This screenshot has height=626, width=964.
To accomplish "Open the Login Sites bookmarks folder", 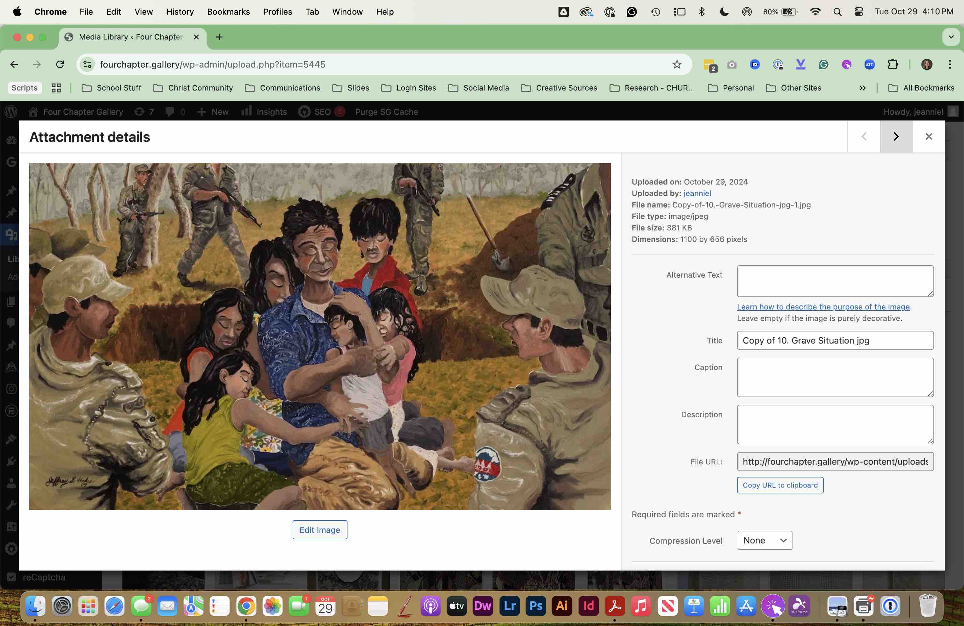I will pos(409,88).
